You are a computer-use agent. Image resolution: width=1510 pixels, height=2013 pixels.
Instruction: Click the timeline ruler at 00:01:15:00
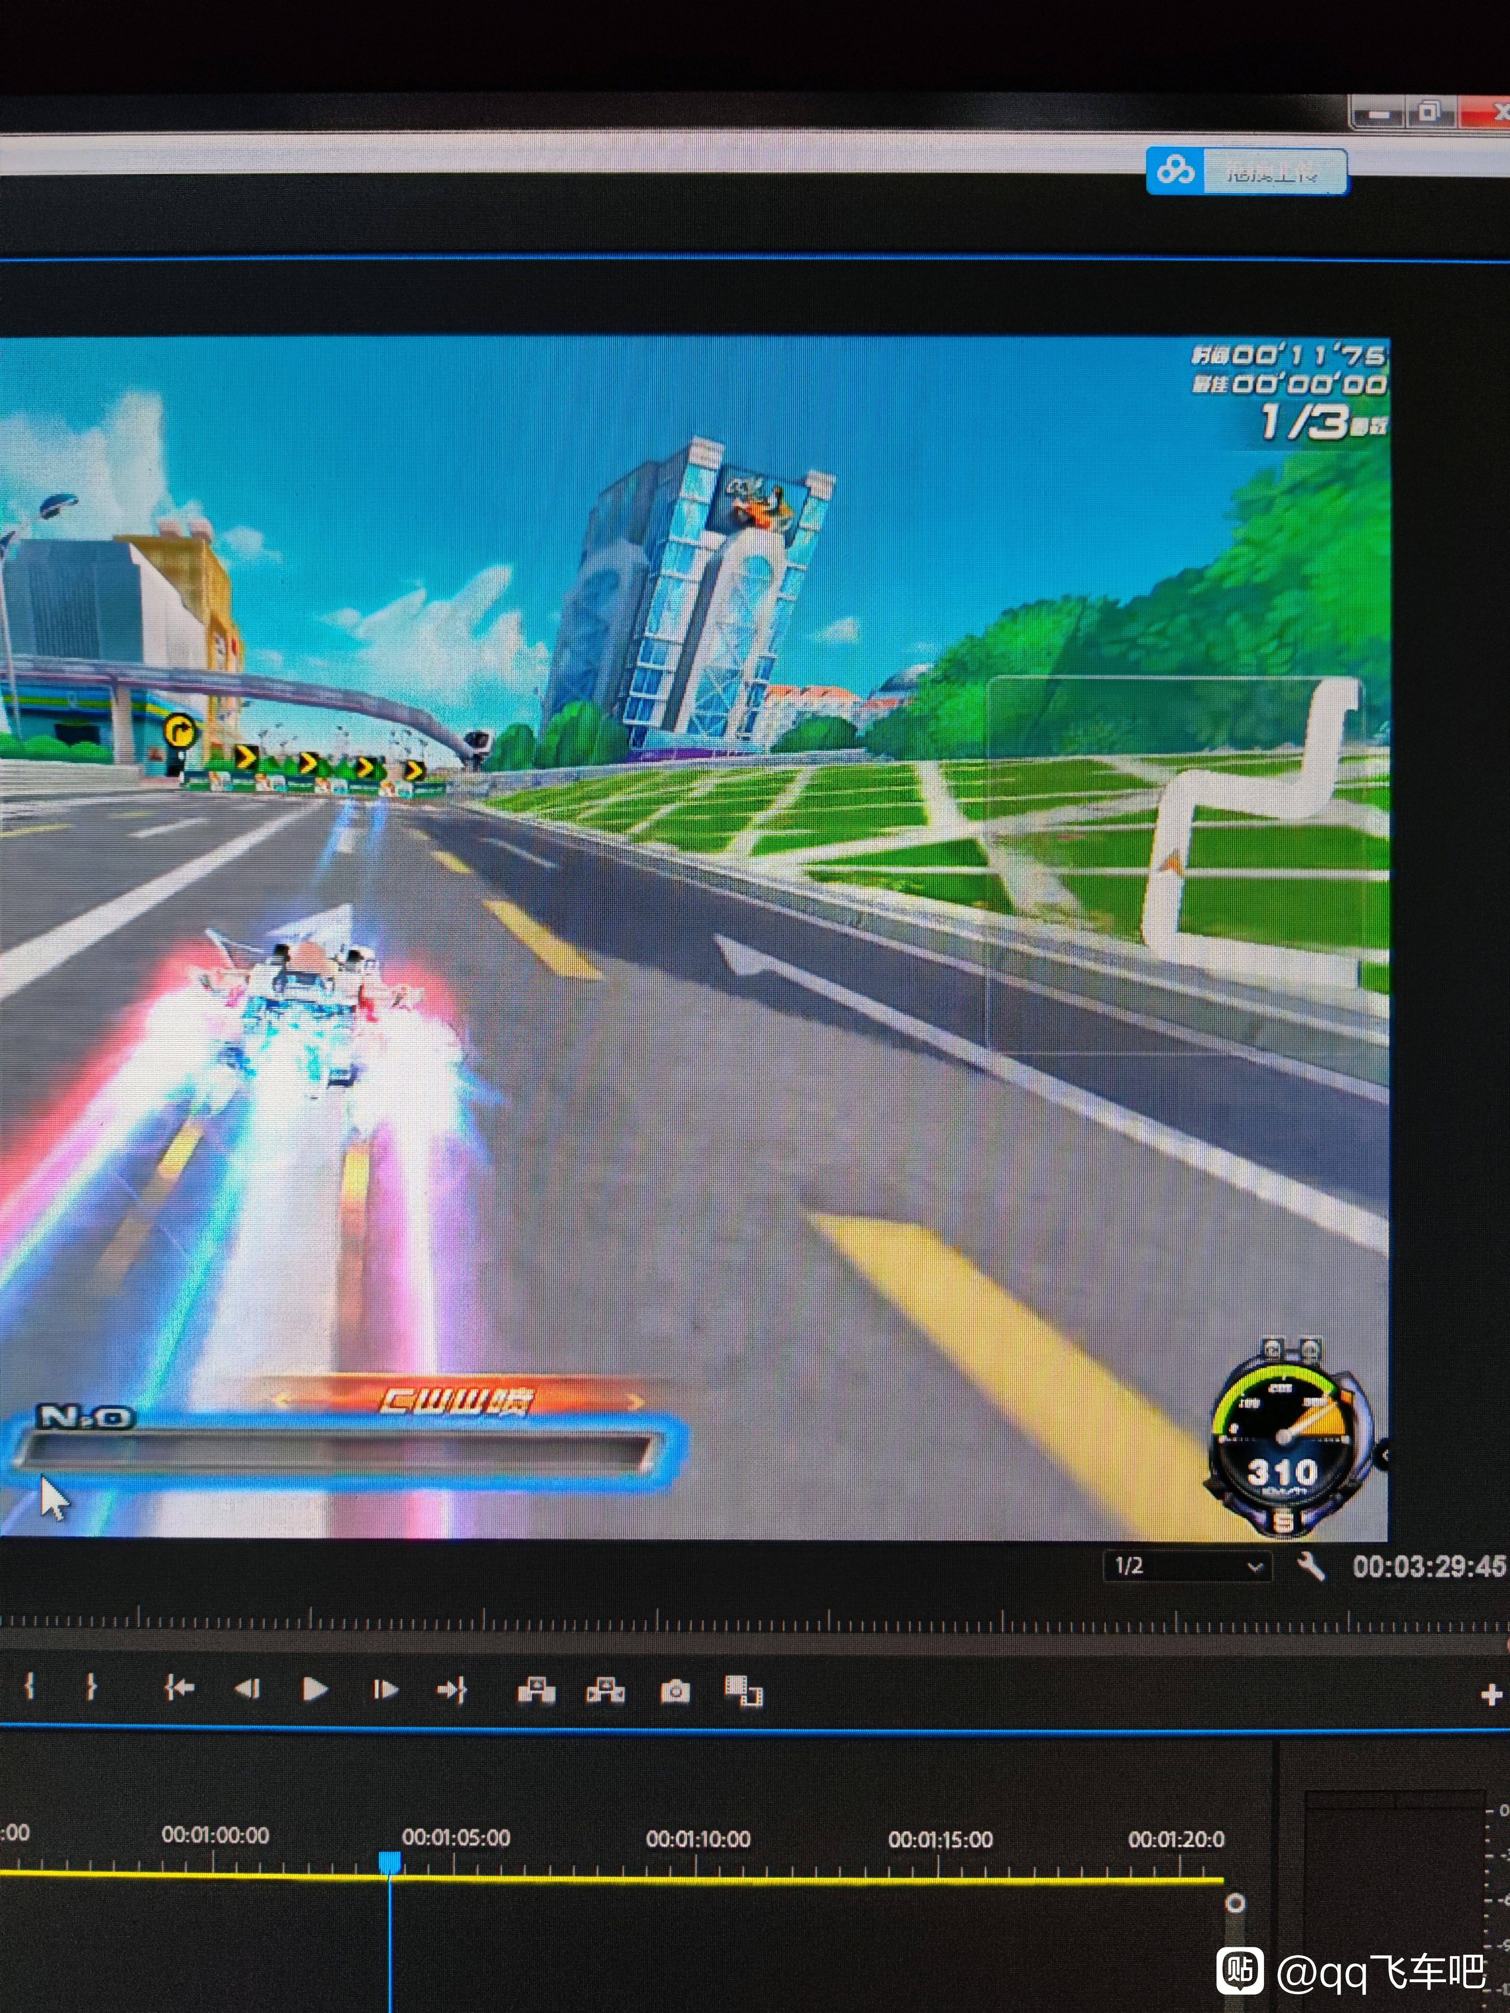tap(940, 1839)
